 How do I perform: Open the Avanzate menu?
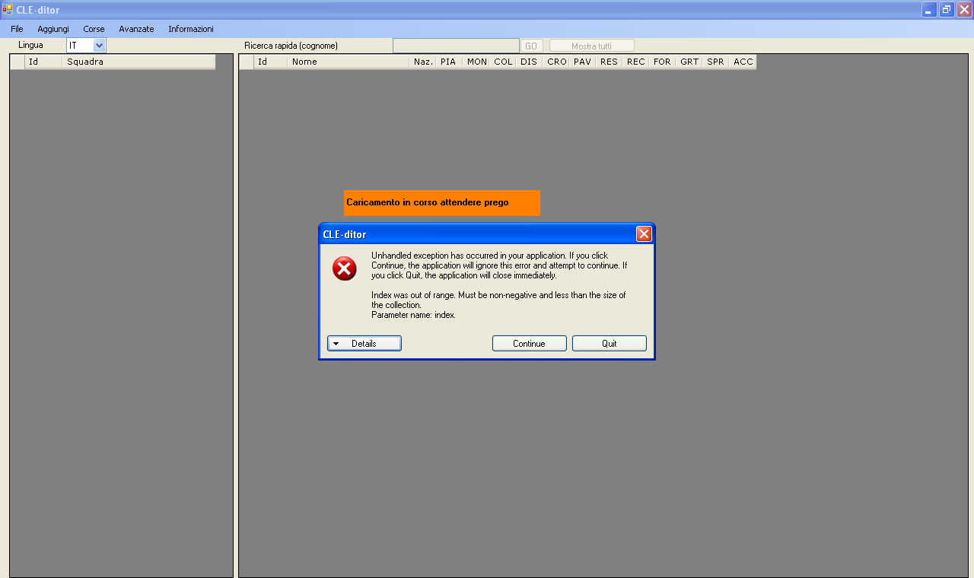136,29
